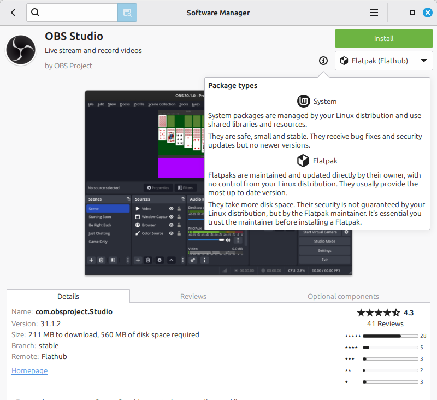Screen dimensions: 437x400
Task: Click the one-star rating bar
Action: click(389, 381)
